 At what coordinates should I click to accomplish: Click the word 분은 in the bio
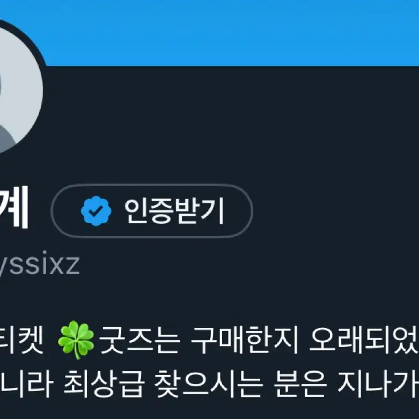tap(300, 384)
